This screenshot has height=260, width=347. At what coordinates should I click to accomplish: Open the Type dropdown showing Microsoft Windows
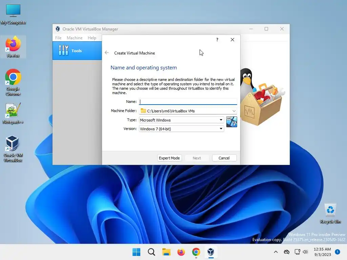pos(182,120)
